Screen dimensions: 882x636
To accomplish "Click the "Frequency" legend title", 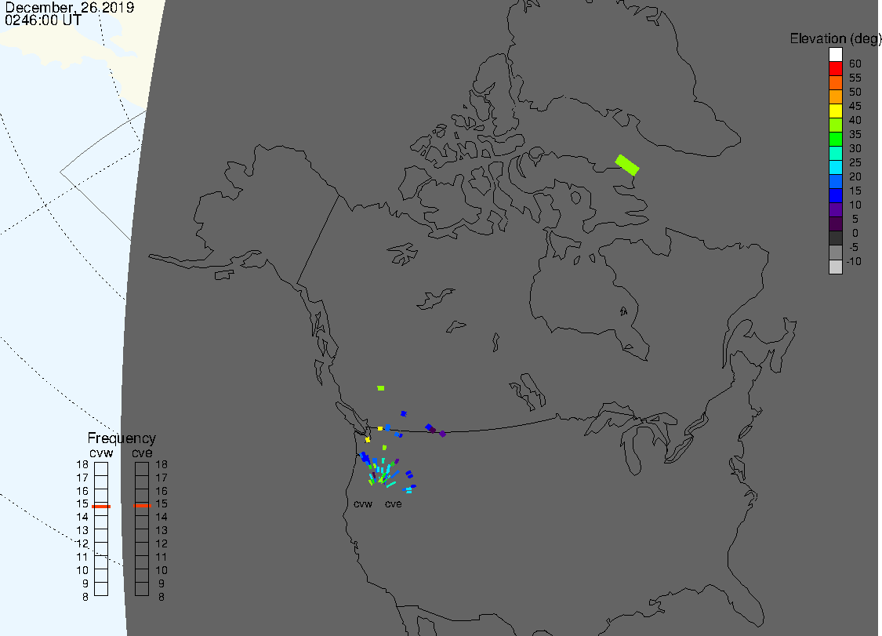I will (122, 438).
